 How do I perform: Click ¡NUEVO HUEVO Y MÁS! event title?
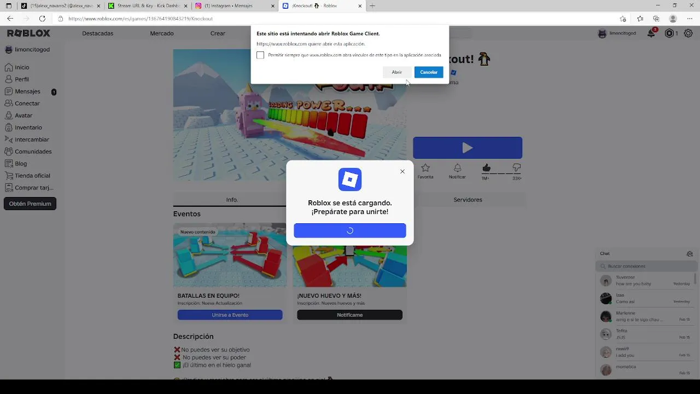coord(329,296)
